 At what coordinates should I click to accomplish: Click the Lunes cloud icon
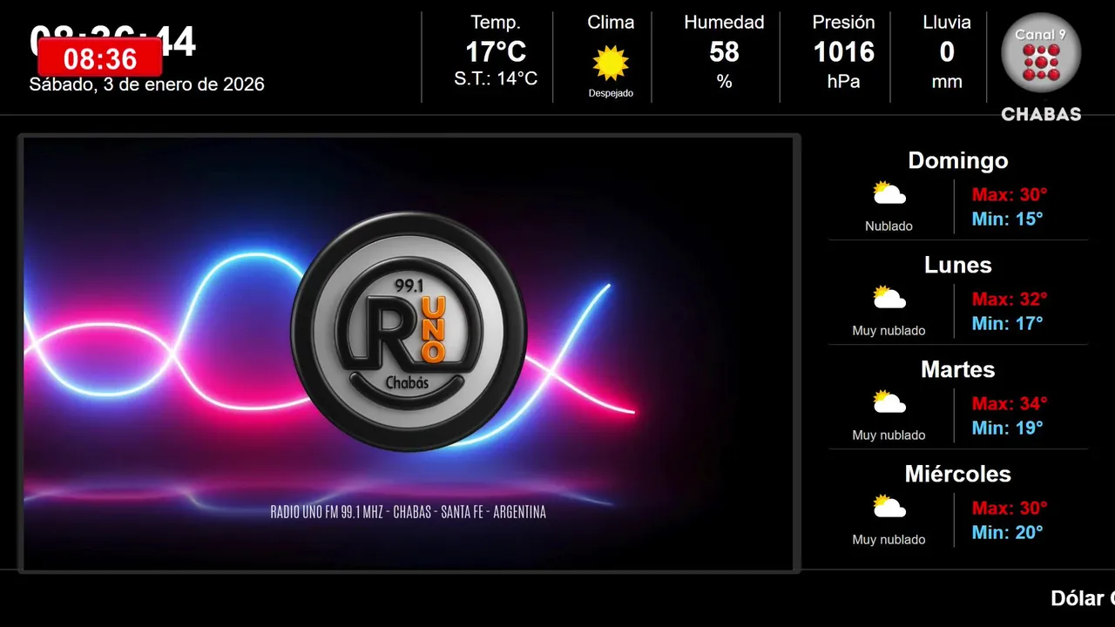pos(889,298)
